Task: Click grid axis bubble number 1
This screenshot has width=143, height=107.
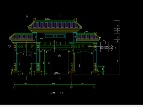Action: point(15,87)
